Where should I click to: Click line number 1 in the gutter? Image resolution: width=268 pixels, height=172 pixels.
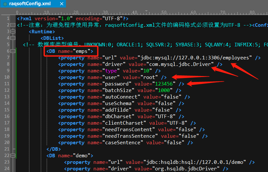coord(8,19)
